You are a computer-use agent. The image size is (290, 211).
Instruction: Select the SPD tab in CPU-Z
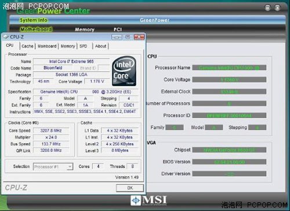pos(84,46)
